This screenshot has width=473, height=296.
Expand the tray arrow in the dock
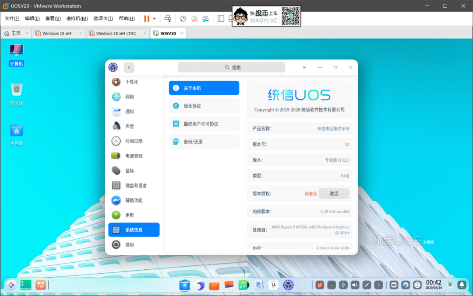tap(378, 285)
